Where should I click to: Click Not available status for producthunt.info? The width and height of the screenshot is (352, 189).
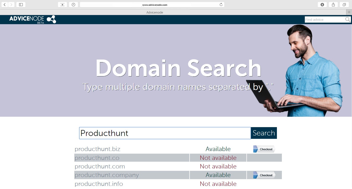click(x=218, y=184)
